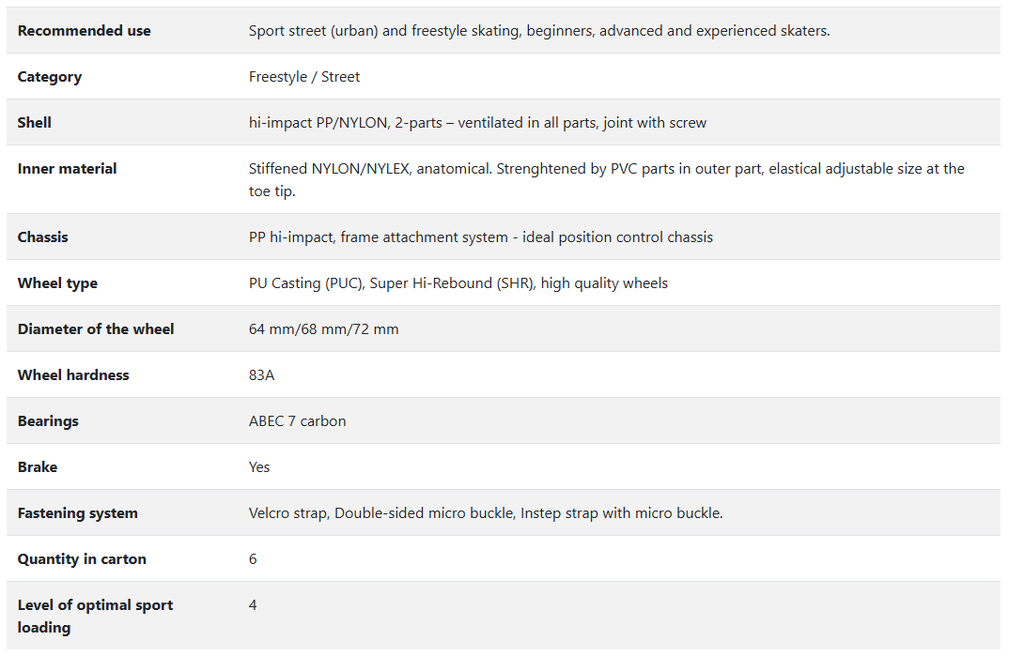Click the "Brake" row label
This screenshot has height=656, width=1009.
coord(38,467)
